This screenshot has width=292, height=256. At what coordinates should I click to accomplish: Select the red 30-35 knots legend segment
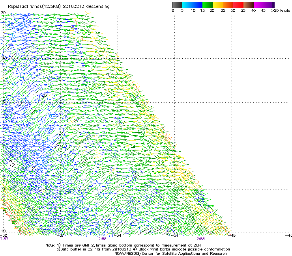coord(238,5)
